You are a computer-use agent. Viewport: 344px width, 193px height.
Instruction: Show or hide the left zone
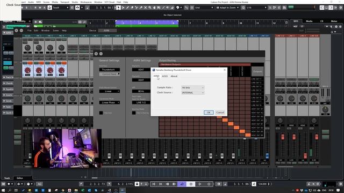coord(322,8)
